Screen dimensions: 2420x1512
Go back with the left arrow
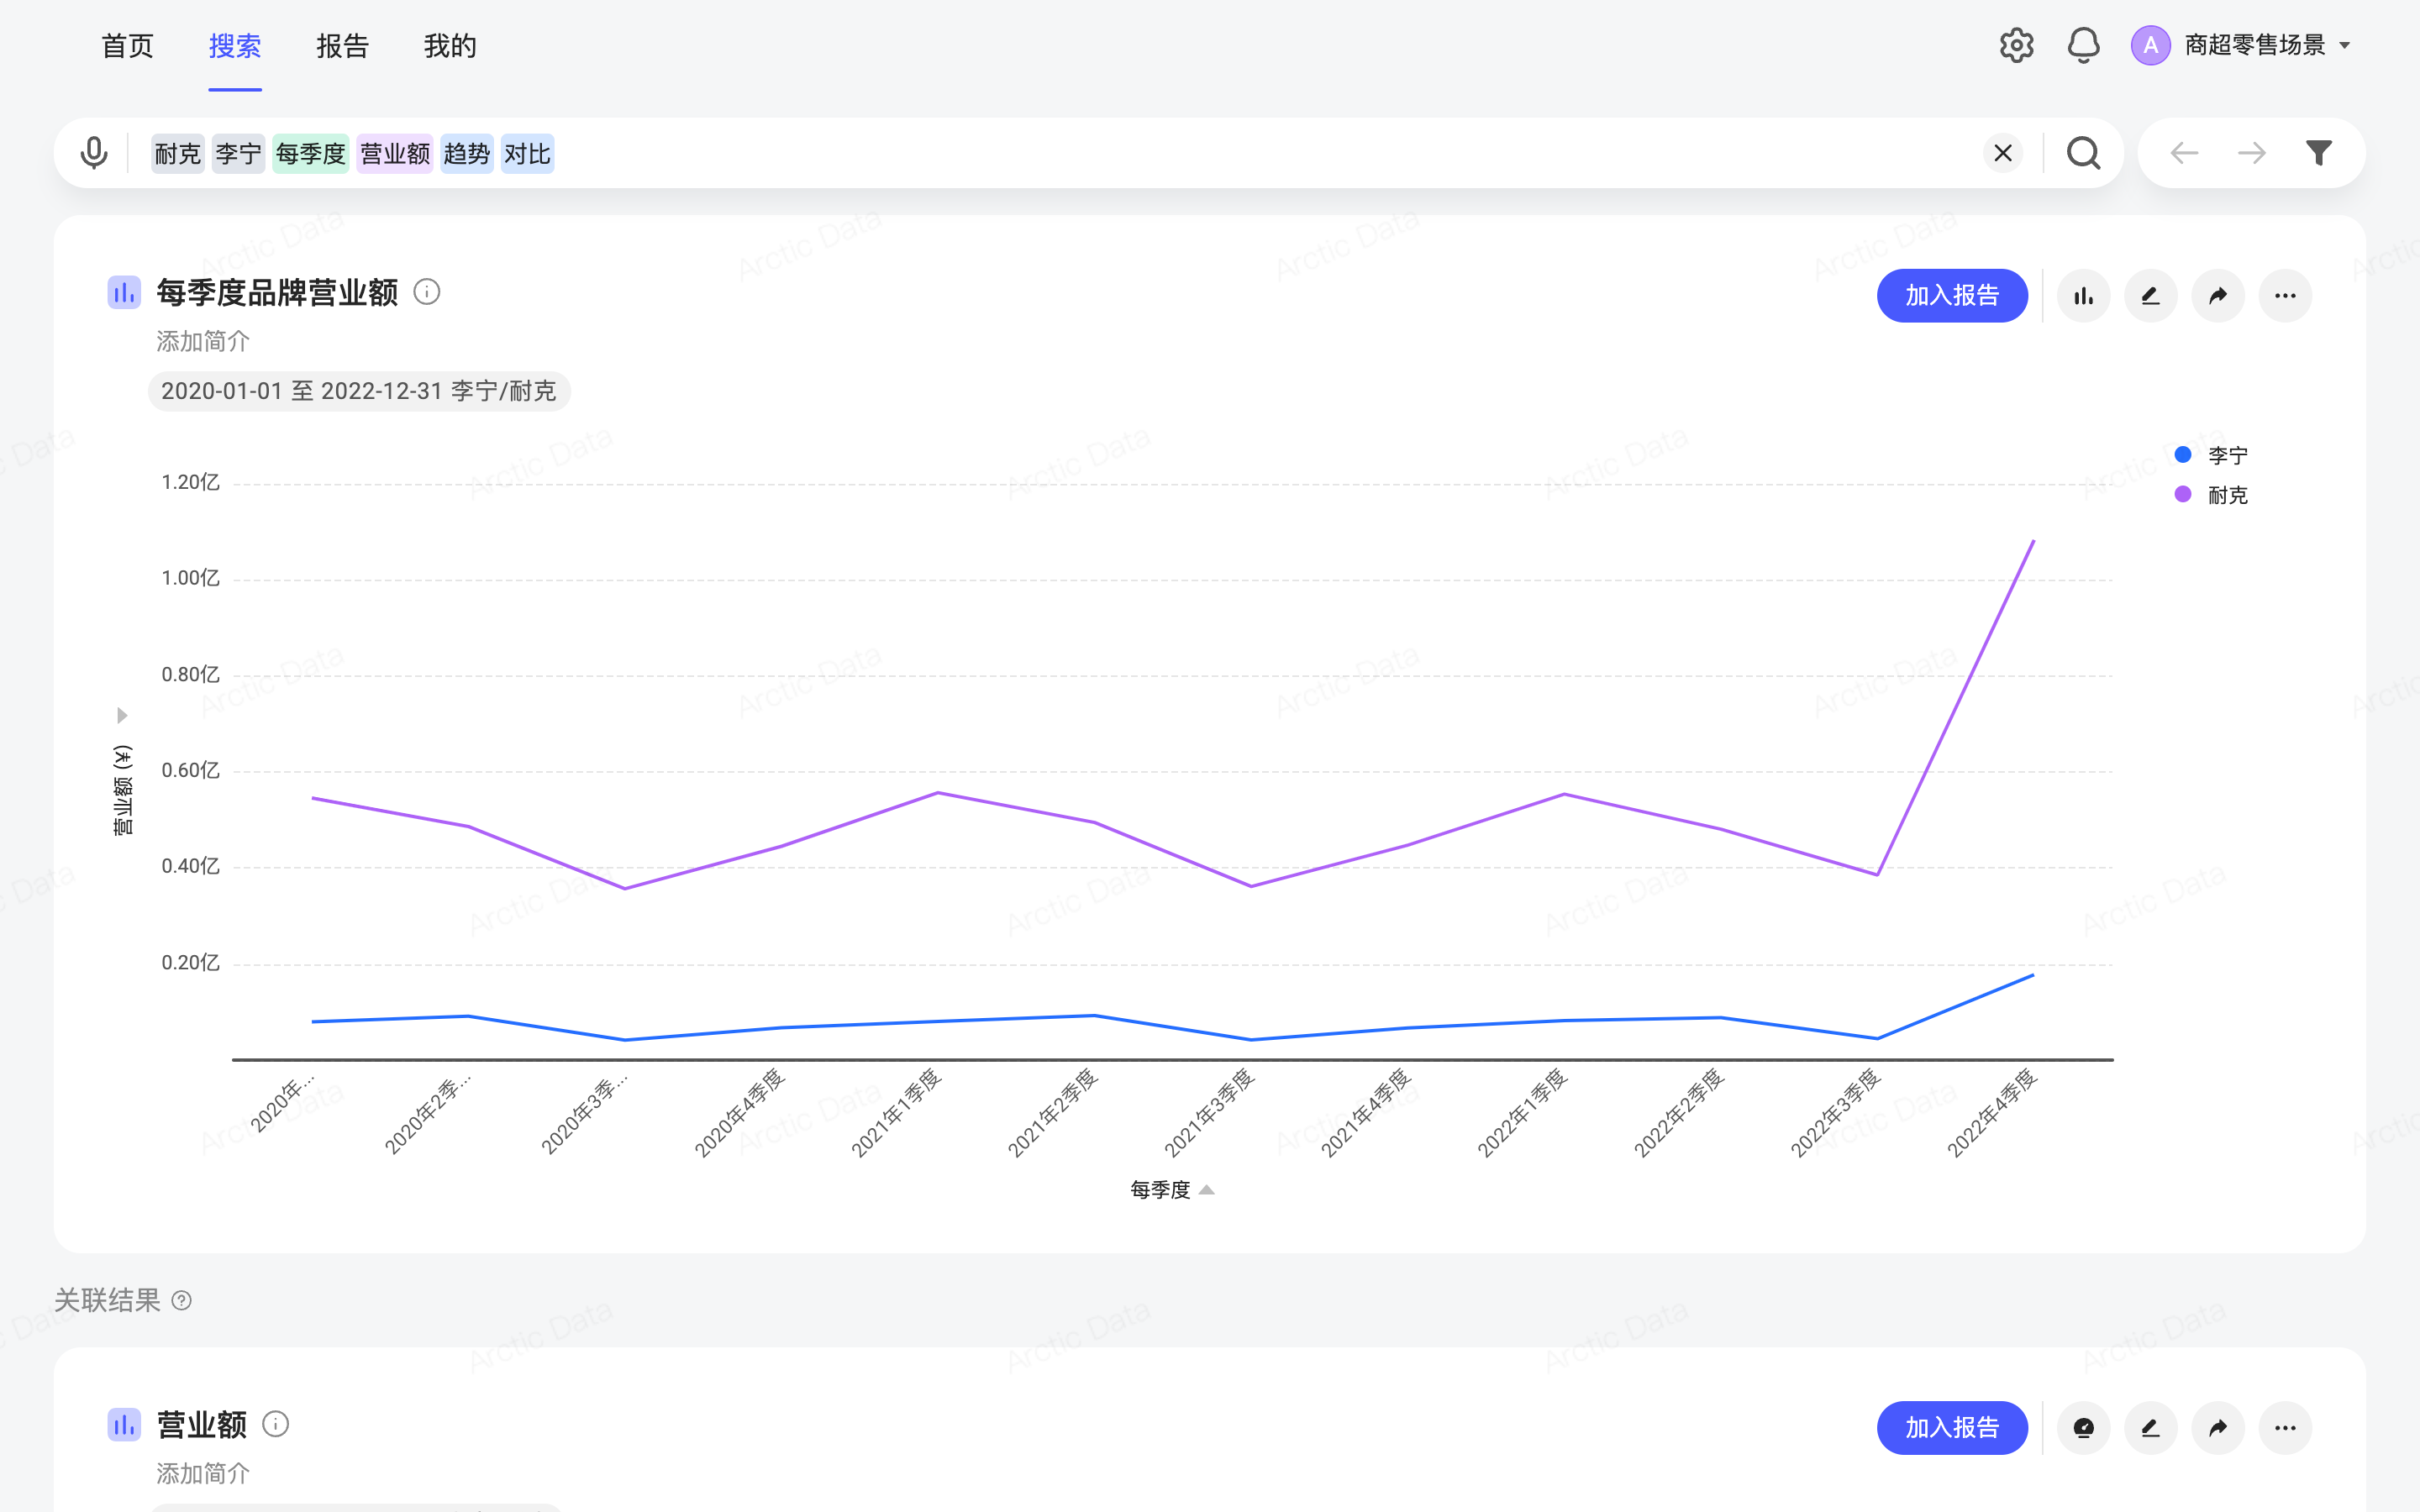[x=2184, y=153]
